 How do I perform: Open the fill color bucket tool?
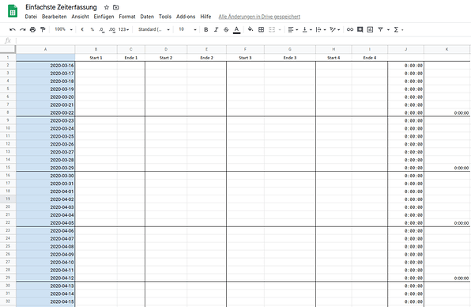coord(251,29)
